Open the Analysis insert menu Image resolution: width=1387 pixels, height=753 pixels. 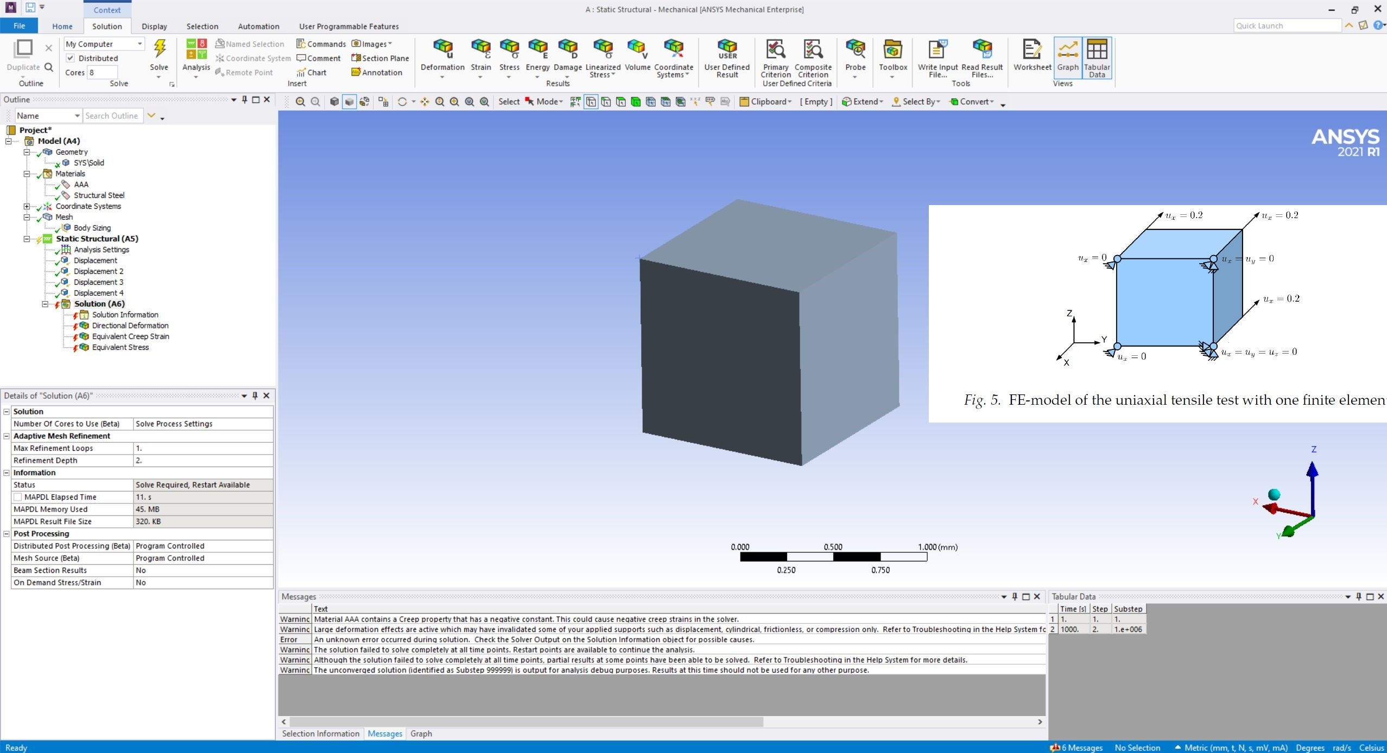(196, 59)
